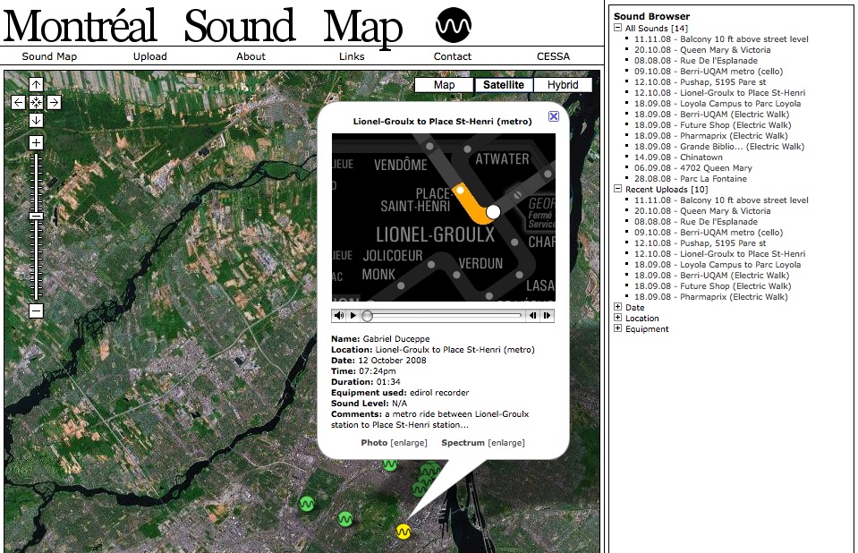Pan the map left with the arrow

point(19,102)
